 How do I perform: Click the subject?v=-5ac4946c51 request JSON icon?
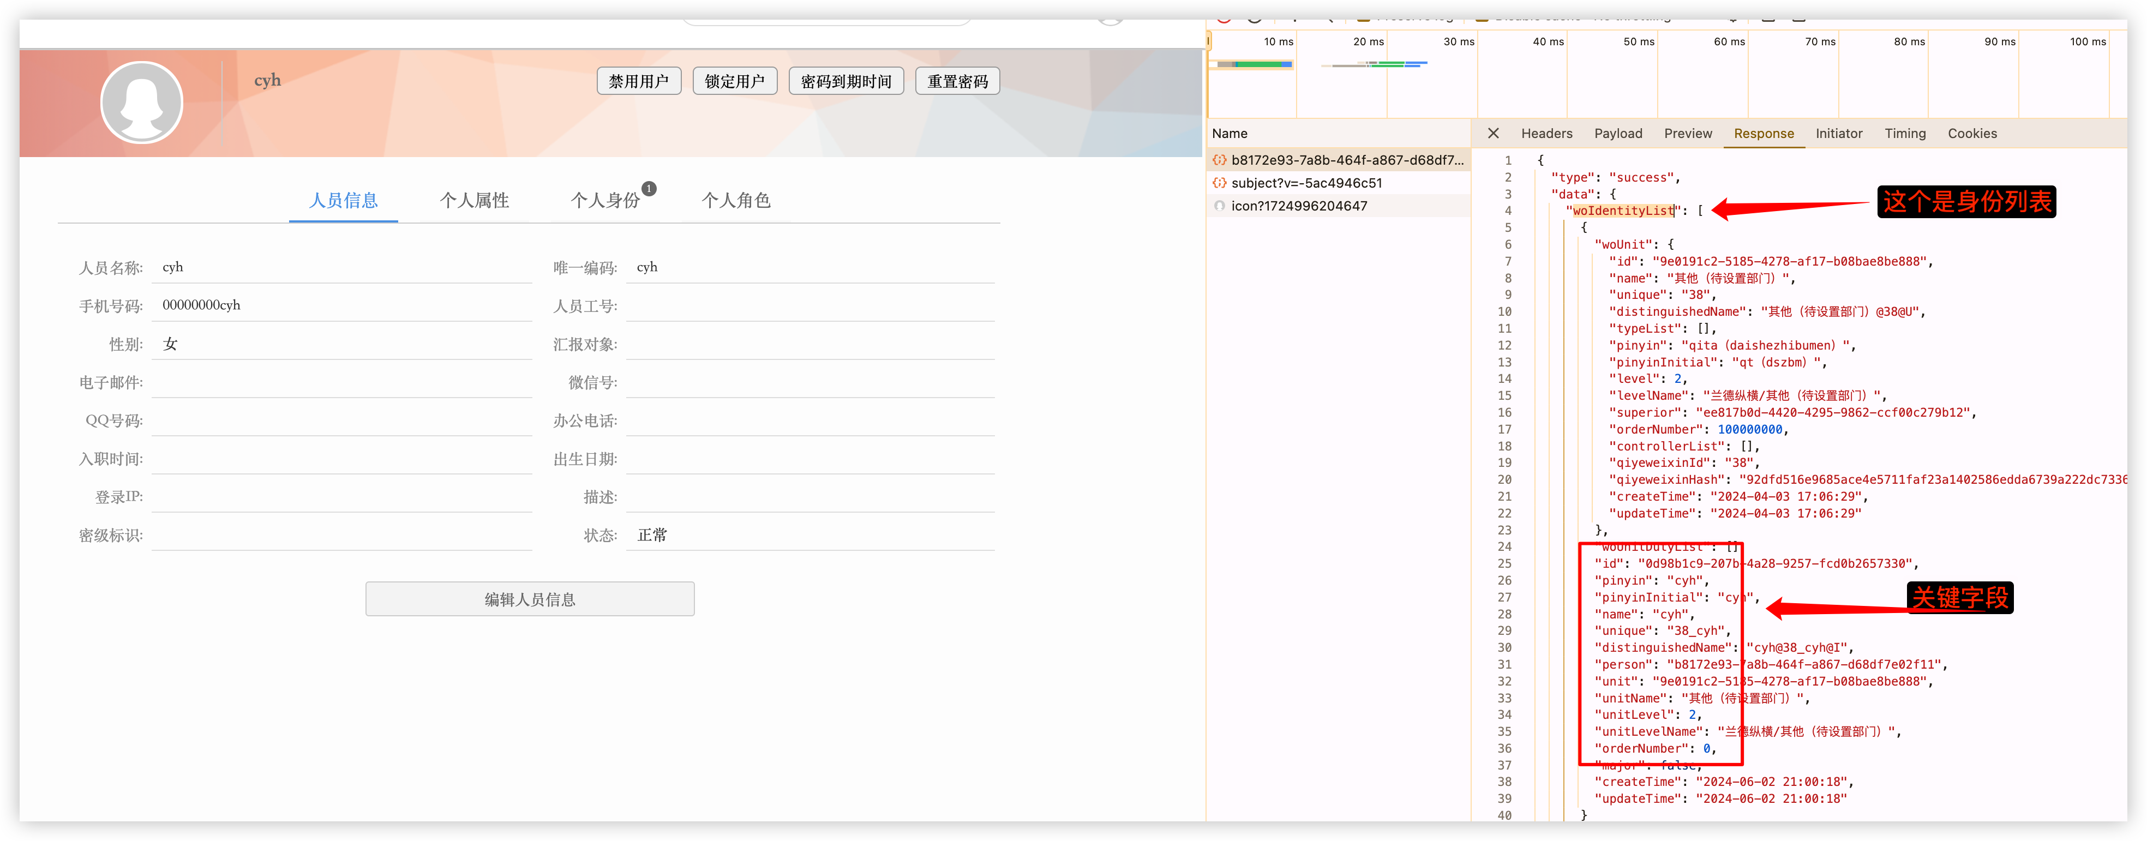pos(1219,183)
